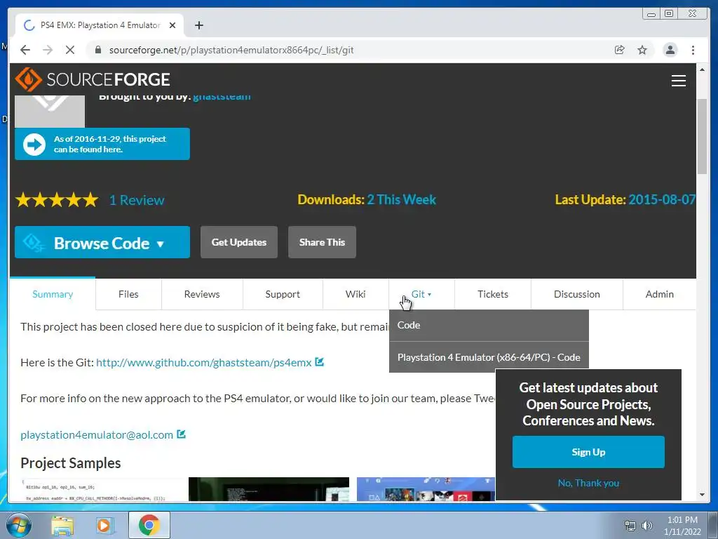718x539 pixels.
Task: Click the playstation4emulator@aol.com email link
Action: point(97,434)
